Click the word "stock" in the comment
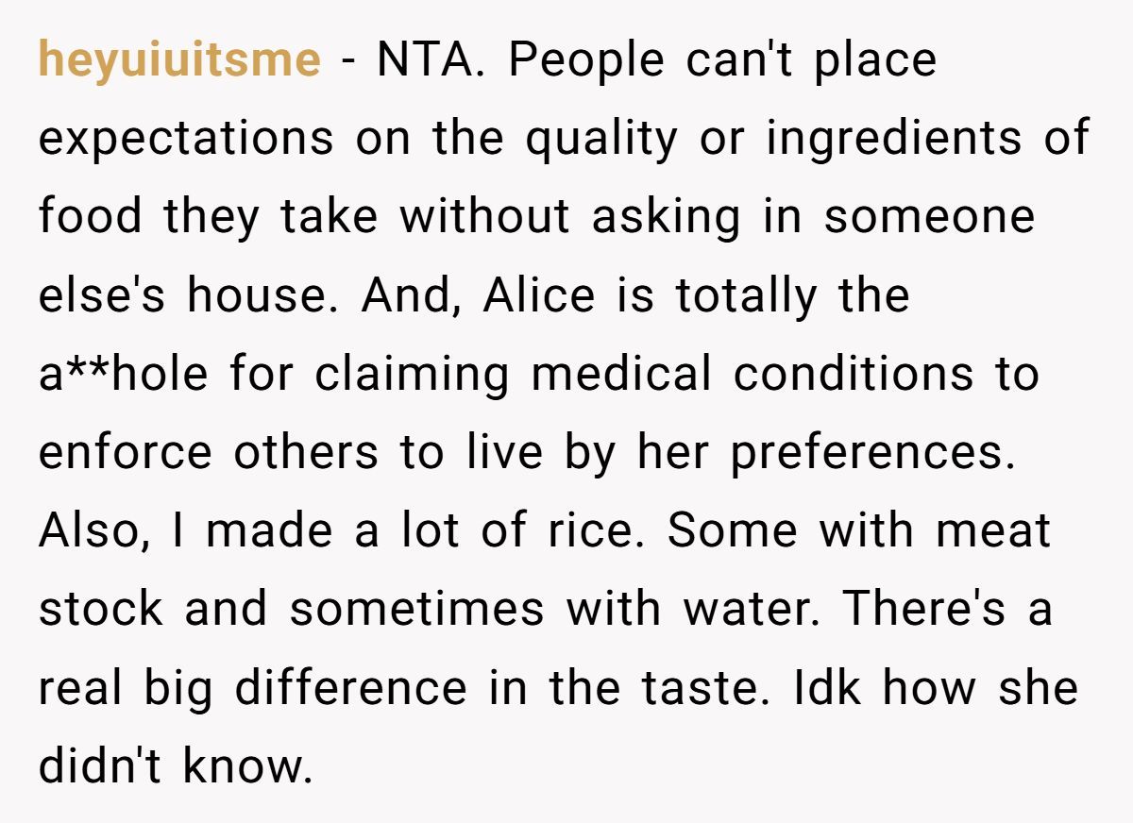Image resolution: width=1133 pixels, height=823 pixels. click(x=102, y=610)
